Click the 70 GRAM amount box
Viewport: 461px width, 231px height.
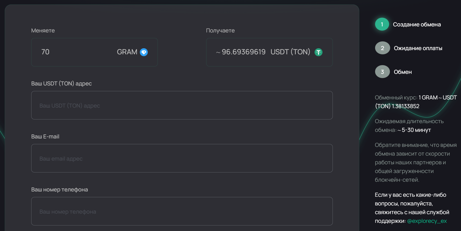pyautogui.click(x=94, y=52)
